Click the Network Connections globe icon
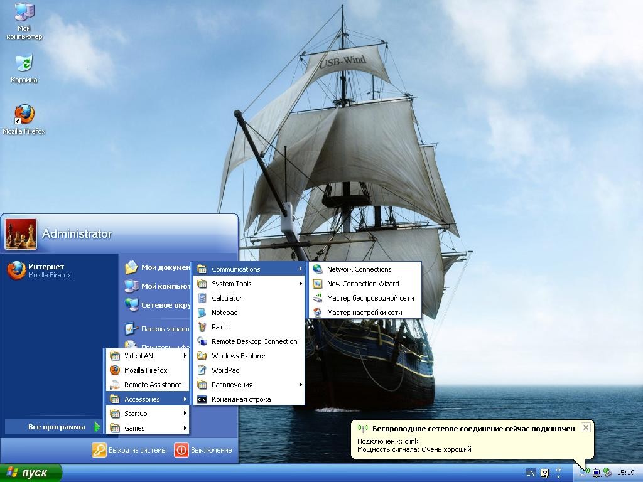Image resolution: width=643 pixels, height=482 pixels. point(317,269)
